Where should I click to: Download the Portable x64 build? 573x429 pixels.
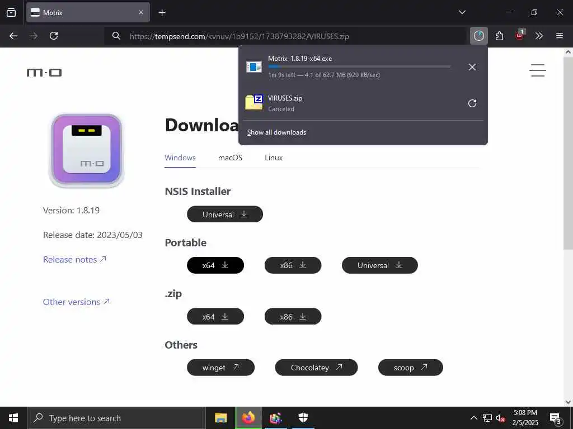[x=215, y=265]
